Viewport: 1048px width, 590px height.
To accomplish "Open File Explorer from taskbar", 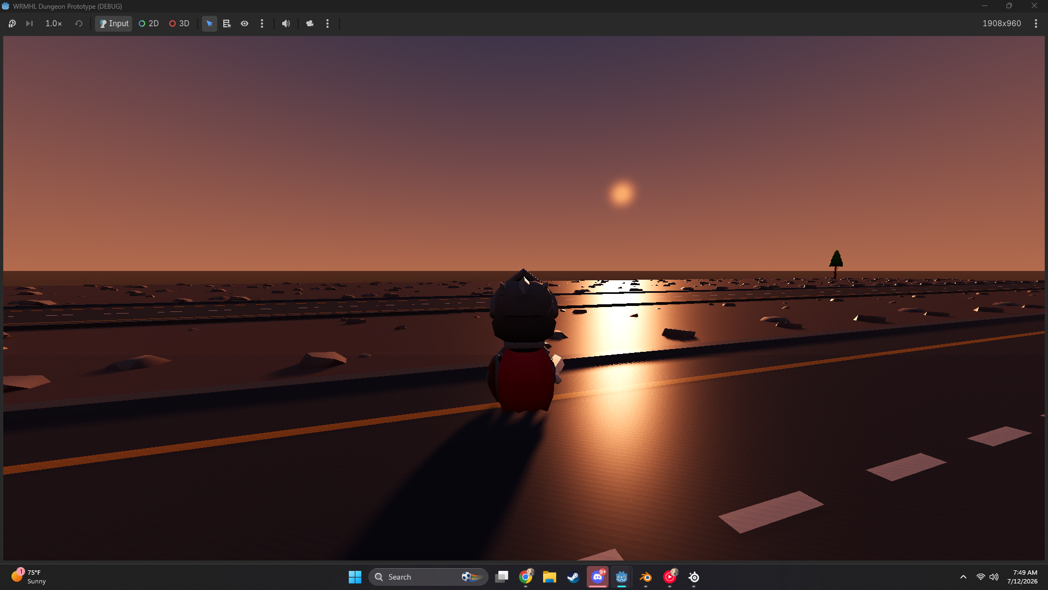I will tap(550, 577).
